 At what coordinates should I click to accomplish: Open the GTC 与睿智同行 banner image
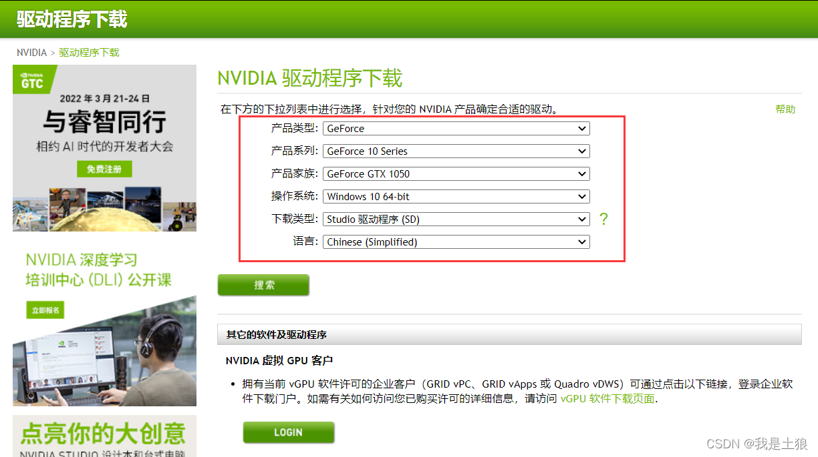pos(104,148)
